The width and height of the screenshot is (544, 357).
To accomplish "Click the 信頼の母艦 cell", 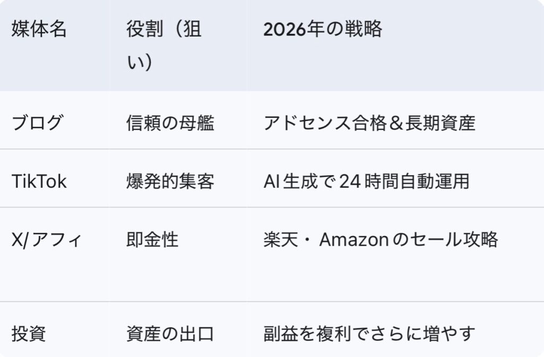I will 170,123.
